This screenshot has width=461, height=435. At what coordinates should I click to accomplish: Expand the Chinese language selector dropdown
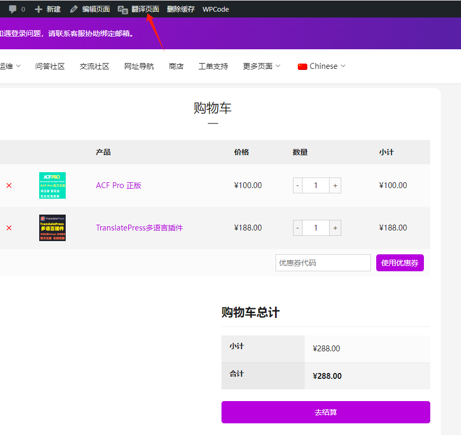coord(342,66)
